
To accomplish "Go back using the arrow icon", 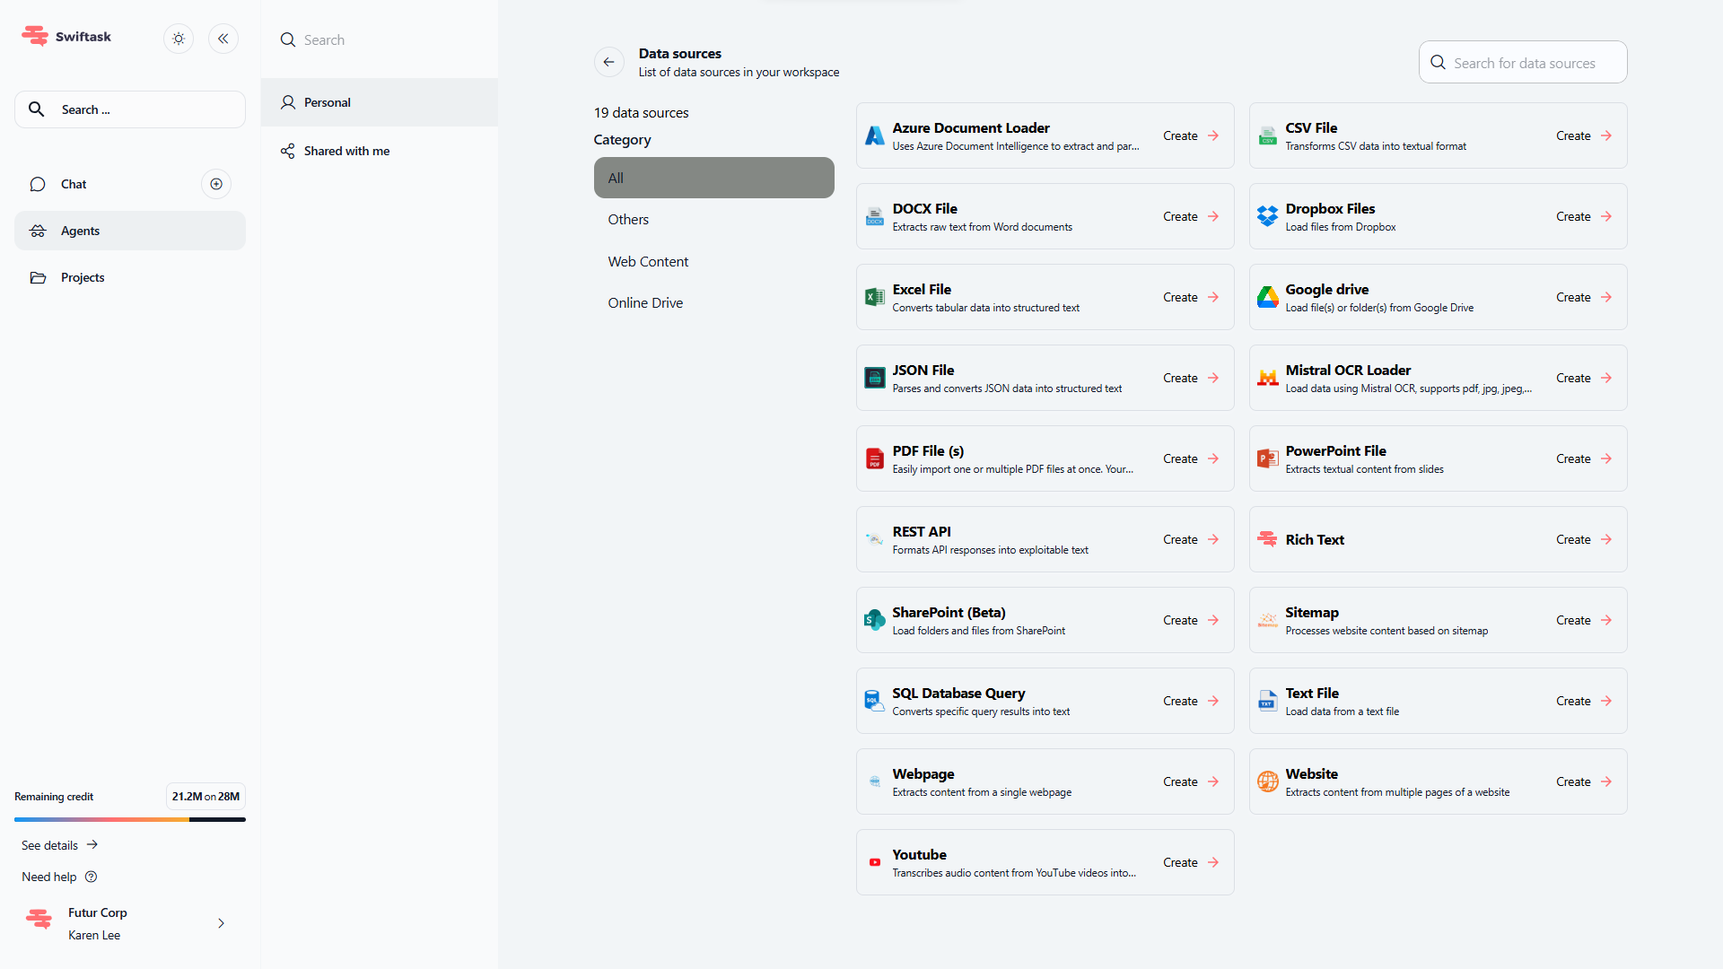I will (608, 62).
